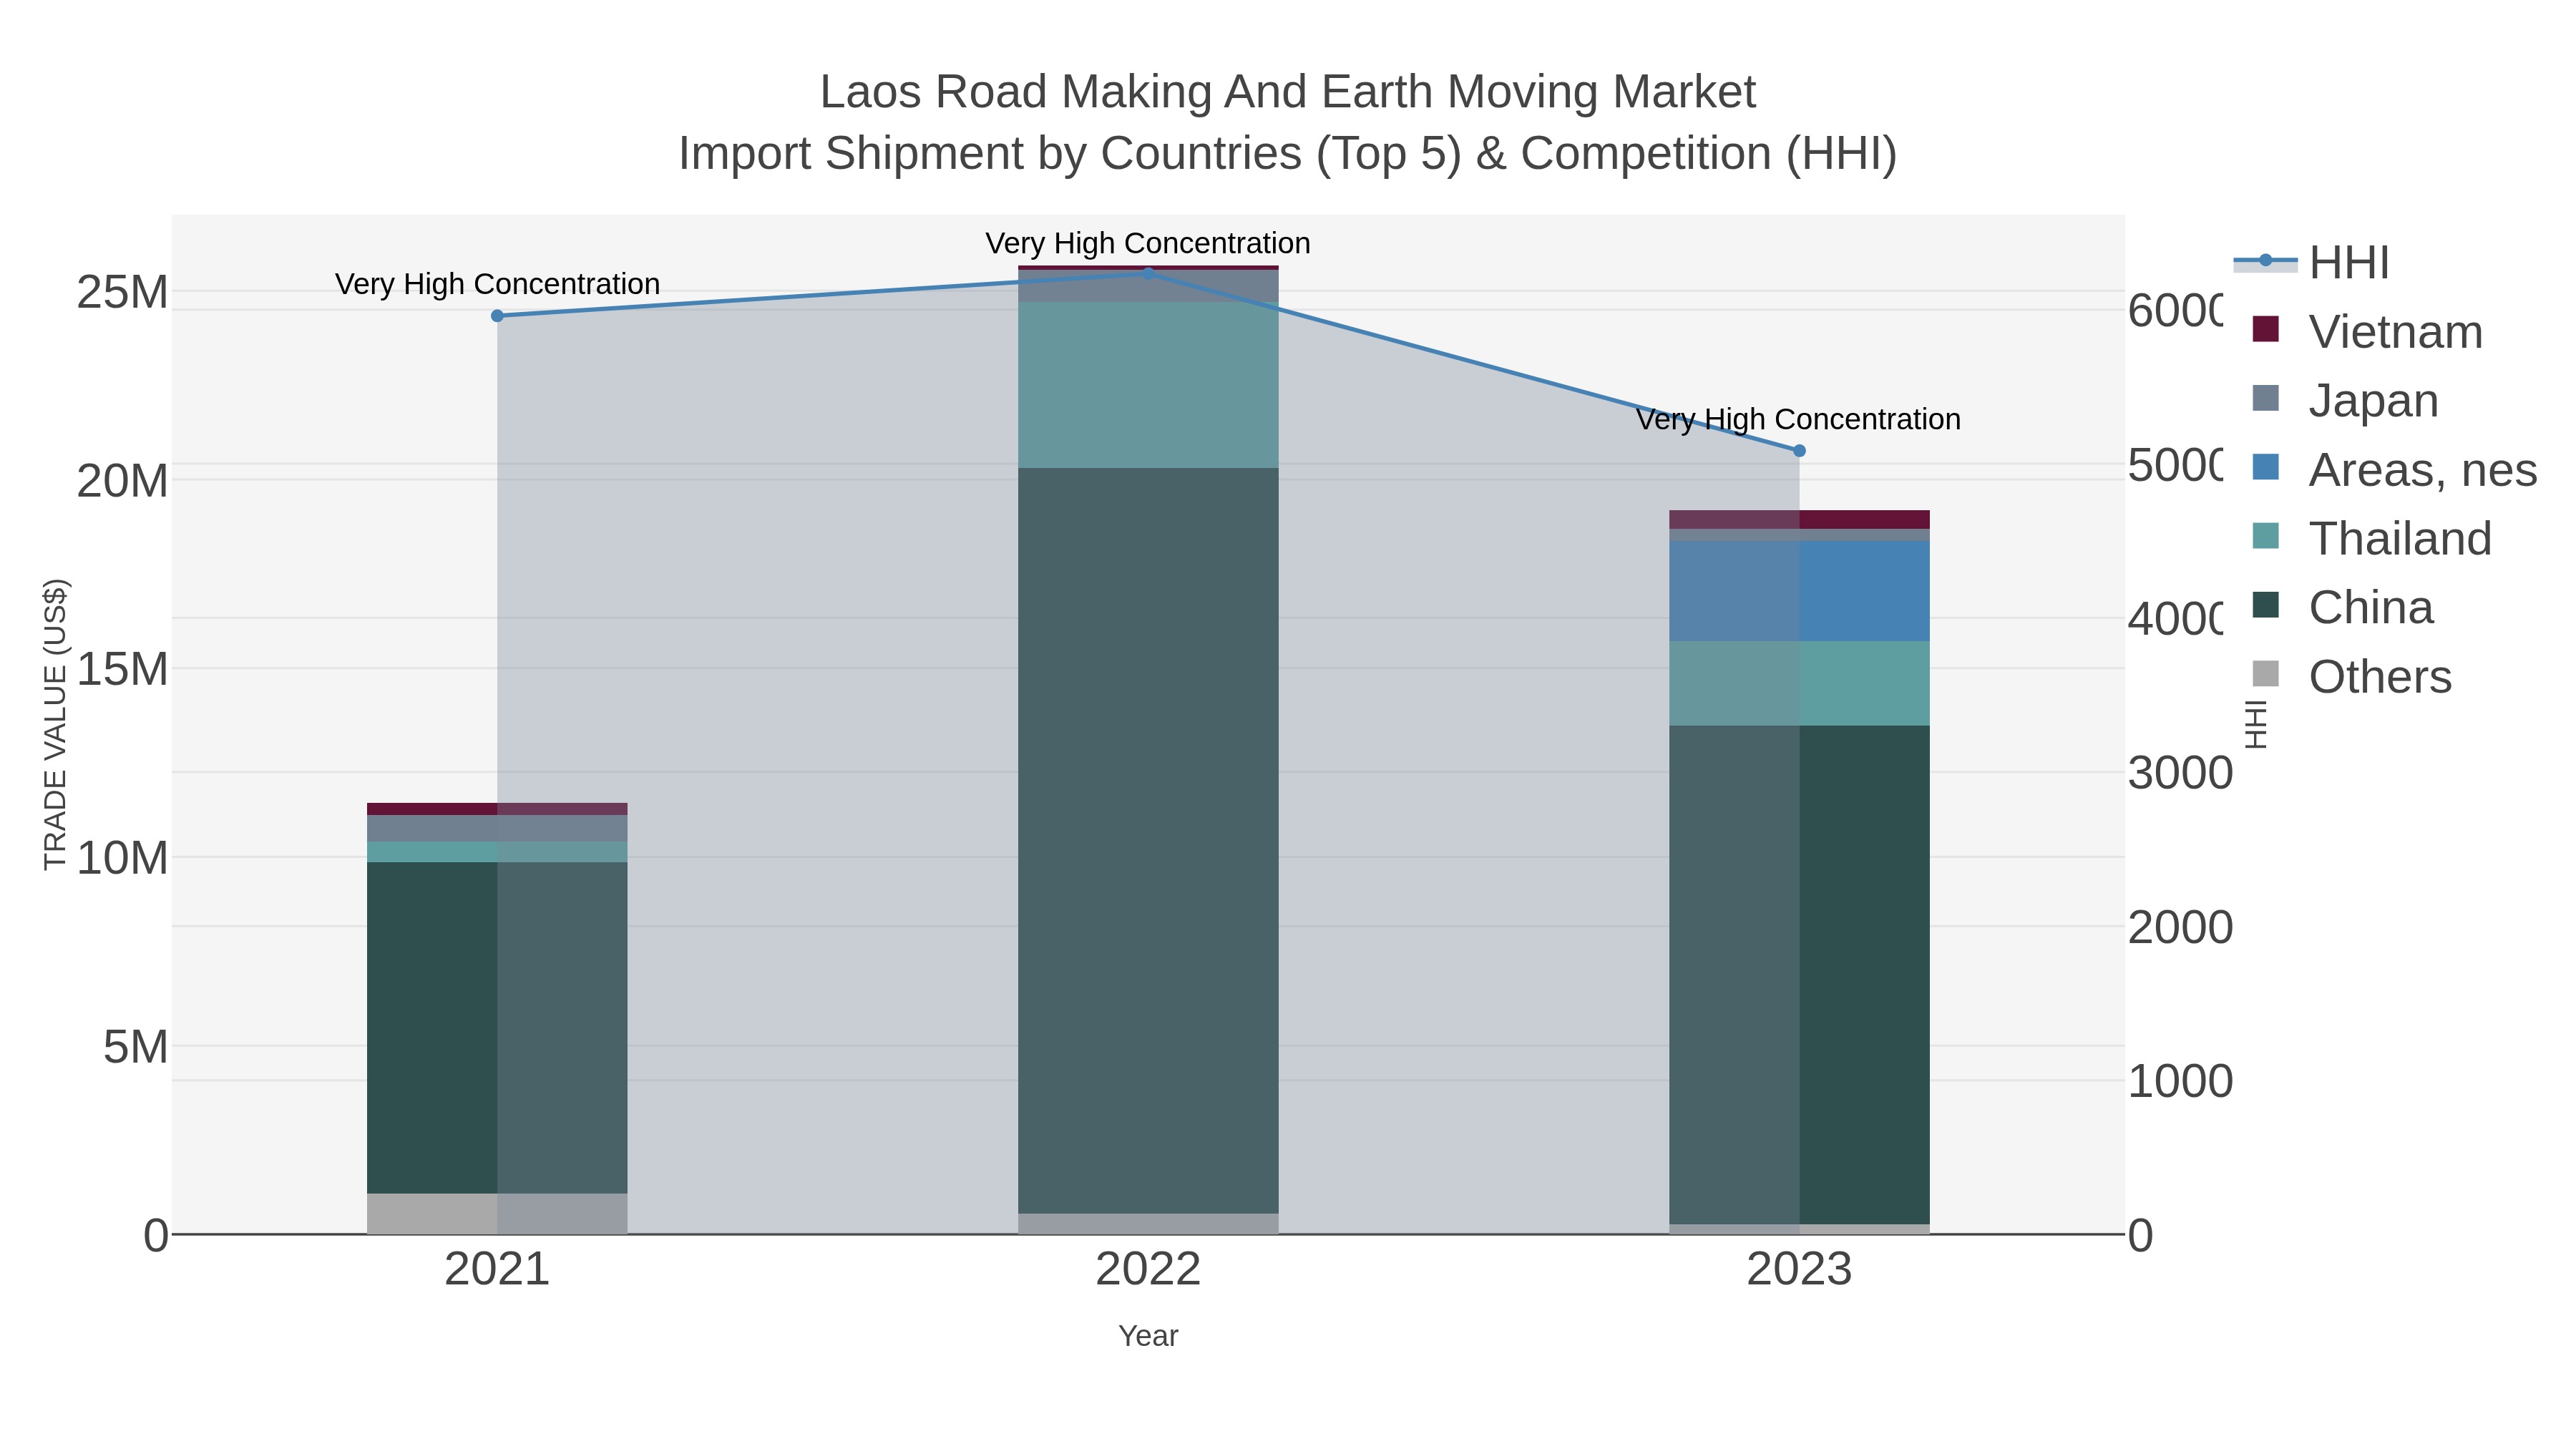Click the TRADE VALUE (US$) axis title

click(55, 724)
